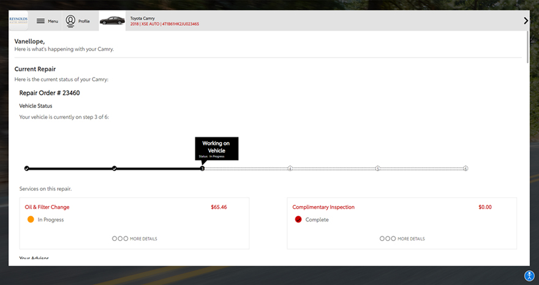Select current step 3 on progress tracker

(x=202, y=168)
